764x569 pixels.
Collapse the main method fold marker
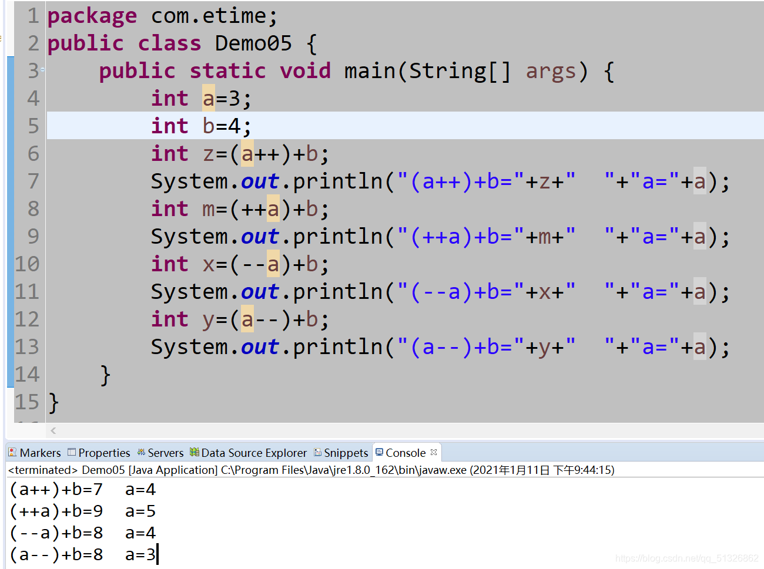(42, 70)
